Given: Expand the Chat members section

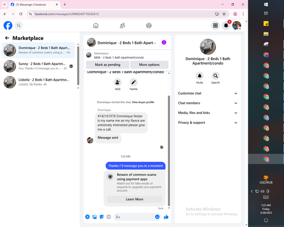Looking at the screenshot, I should 208,103.
